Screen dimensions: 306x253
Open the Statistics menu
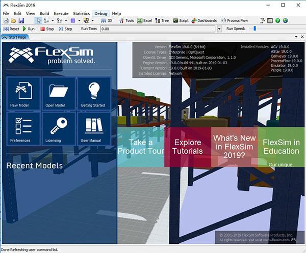click(81, 13)
